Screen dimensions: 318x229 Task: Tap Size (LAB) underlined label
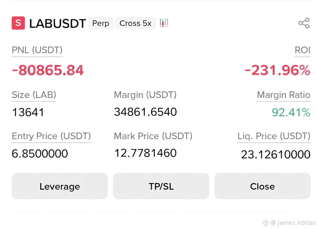pyautogui.click(x=34, y=95)
